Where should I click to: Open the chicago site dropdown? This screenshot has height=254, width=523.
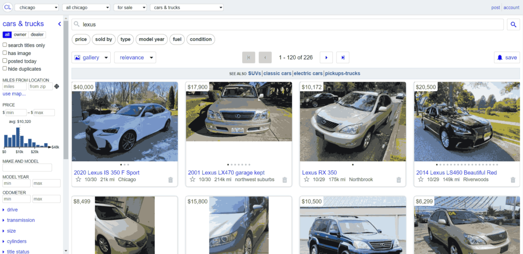coord(36,7)
